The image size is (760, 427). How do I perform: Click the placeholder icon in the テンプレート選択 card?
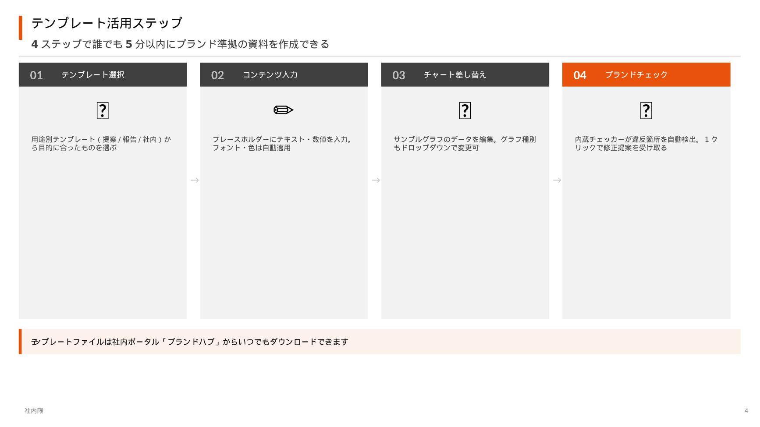coord(103,110)
